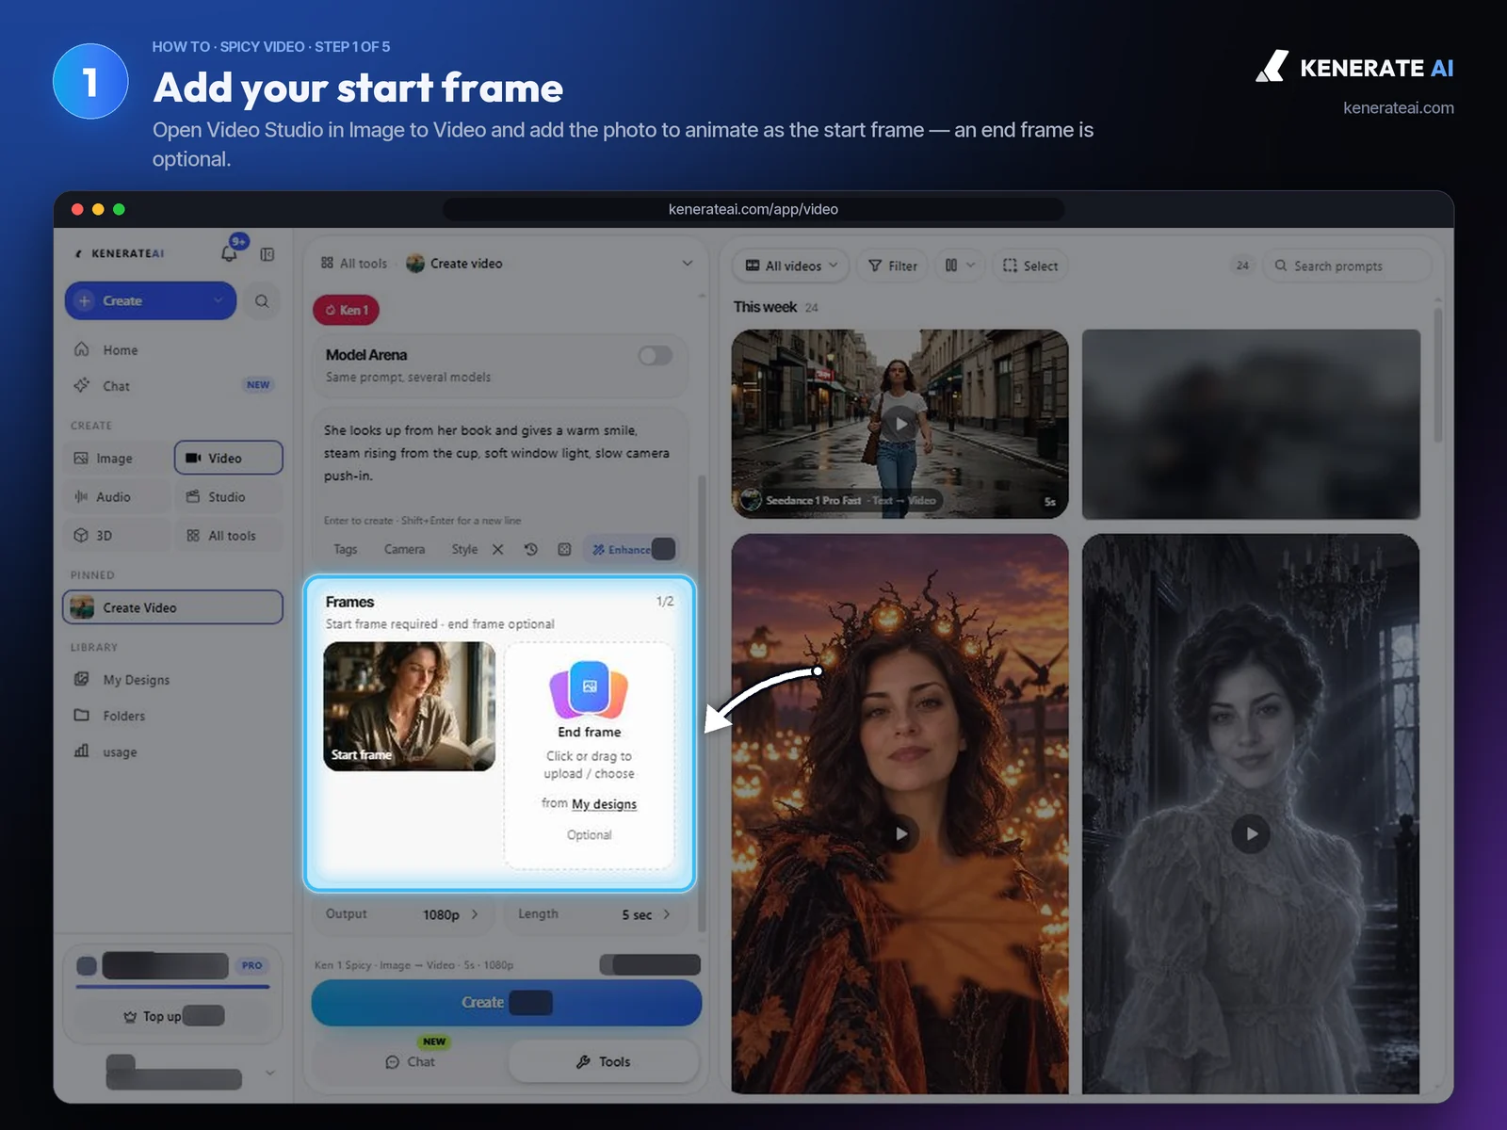Expand the blue Create dropdown button
The width and height of the screenshot is (1507, 1130).
click(151, 301)
